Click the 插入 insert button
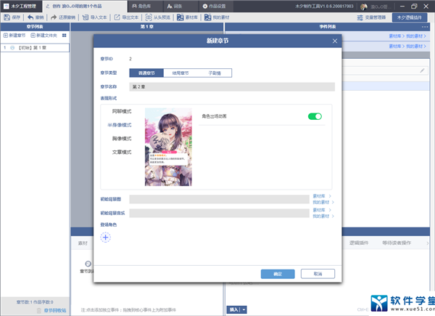435x316 pixels. pos(233,309)
